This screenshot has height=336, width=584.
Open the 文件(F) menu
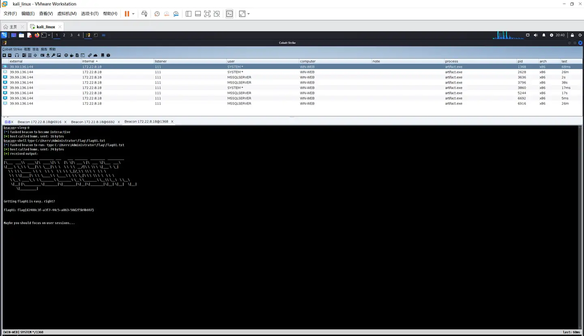pyautogui.click(x=10, y=14)
